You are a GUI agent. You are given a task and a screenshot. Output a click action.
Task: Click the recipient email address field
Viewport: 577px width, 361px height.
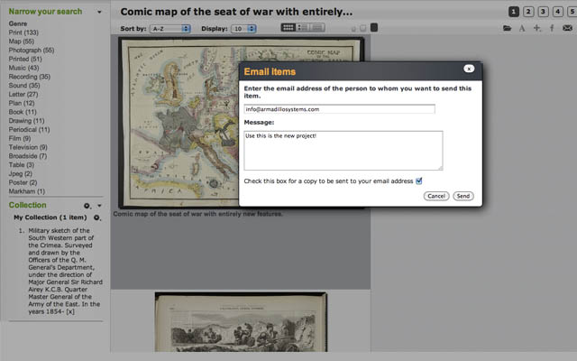click(339, 109)
